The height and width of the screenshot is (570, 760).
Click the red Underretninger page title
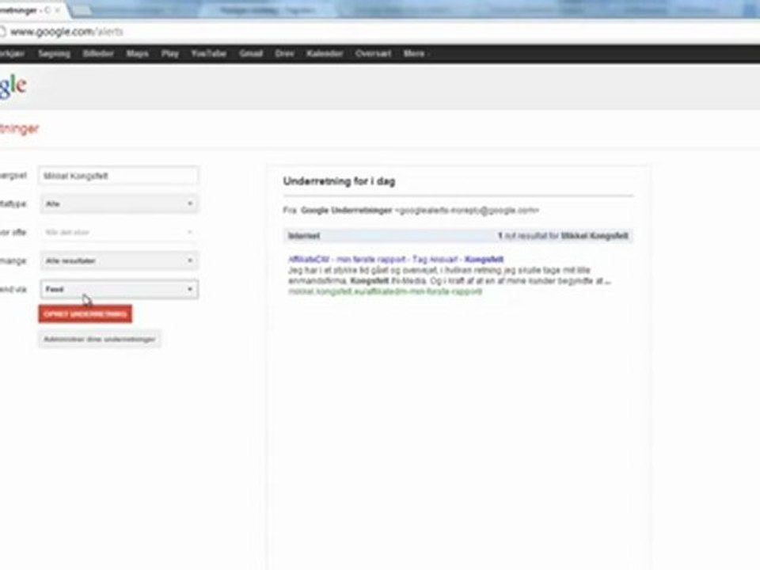[19, 129]
